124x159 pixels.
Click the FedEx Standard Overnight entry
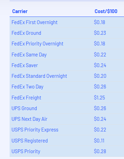pos(39,76)
